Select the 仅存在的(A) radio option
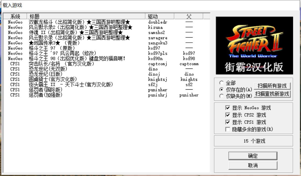The image size is (301, 176). point(221,90)
